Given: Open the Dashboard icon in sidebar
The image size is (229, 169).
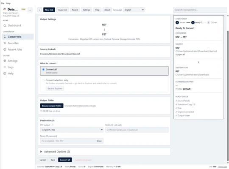Looking at the screenshot, I should coord(5,25).
